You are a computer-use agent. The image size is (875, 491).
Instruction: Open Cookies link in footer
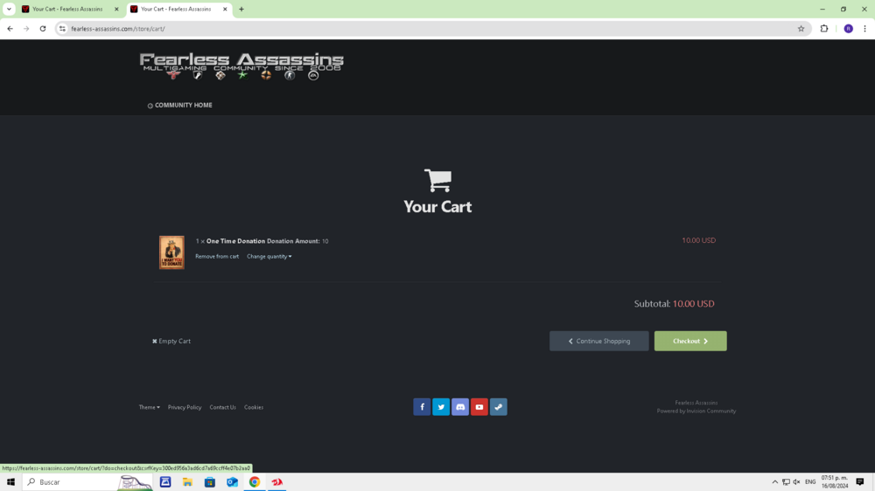click(x=254, y=407)
